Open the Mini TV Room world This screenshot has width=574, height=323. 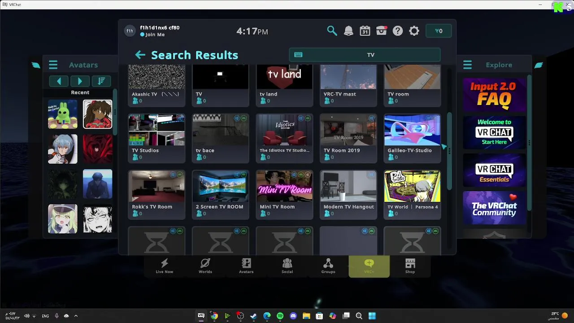pyautogui.click(x=284, y=195)
